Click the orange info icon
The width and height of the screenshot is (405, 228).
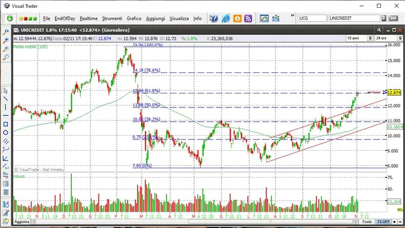click(x=237, y=18)
